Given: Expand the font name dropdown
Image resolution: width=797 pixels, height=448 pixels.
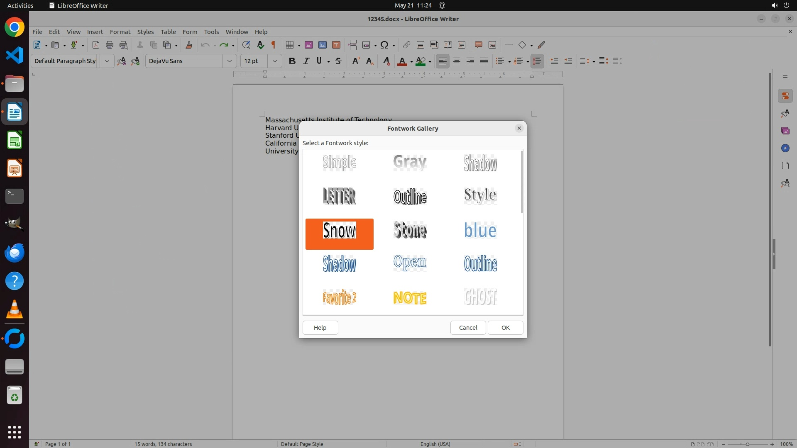Looking at the screenshot, I should (229, 61).
